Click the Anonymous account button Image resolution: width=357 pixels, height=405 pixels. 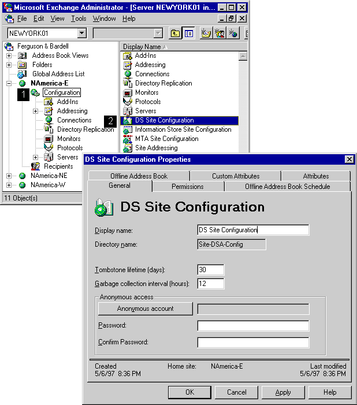point(146,309)
